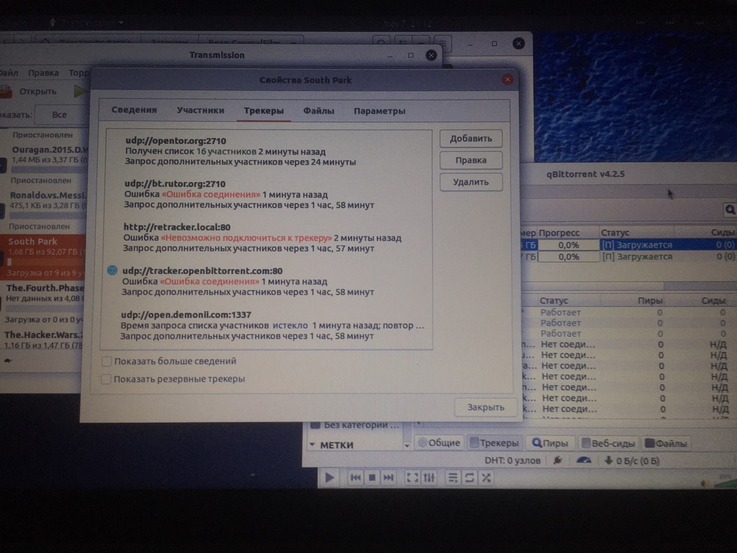The height and width of the screenshot is (553, 737).
Task: Click Открыть toolbar button in Transmission
Action: [30, 91]
